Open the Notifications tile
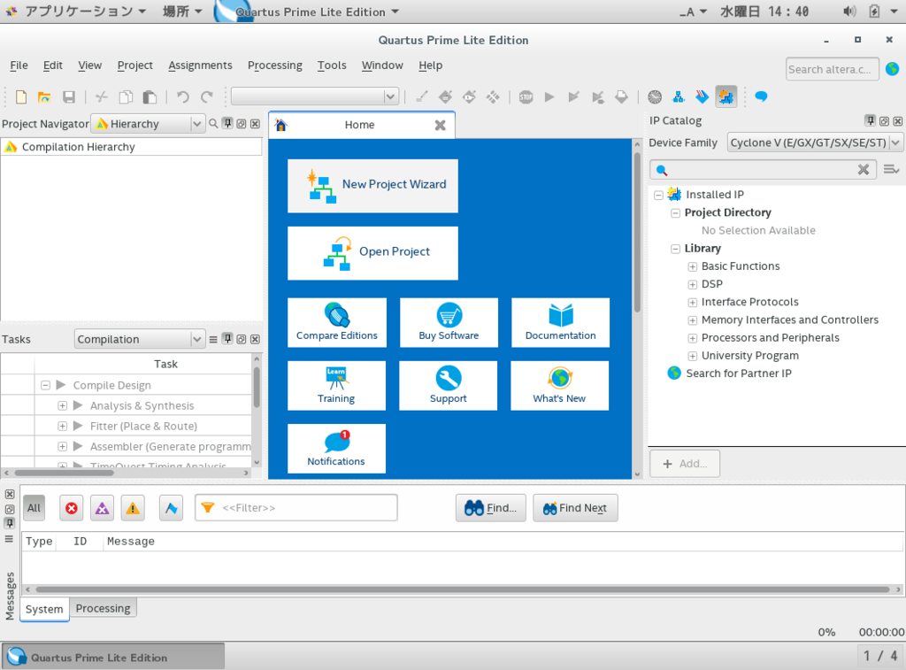Image resolution: width=906 pixels, height=670 pixels. [x=336, y=449]
